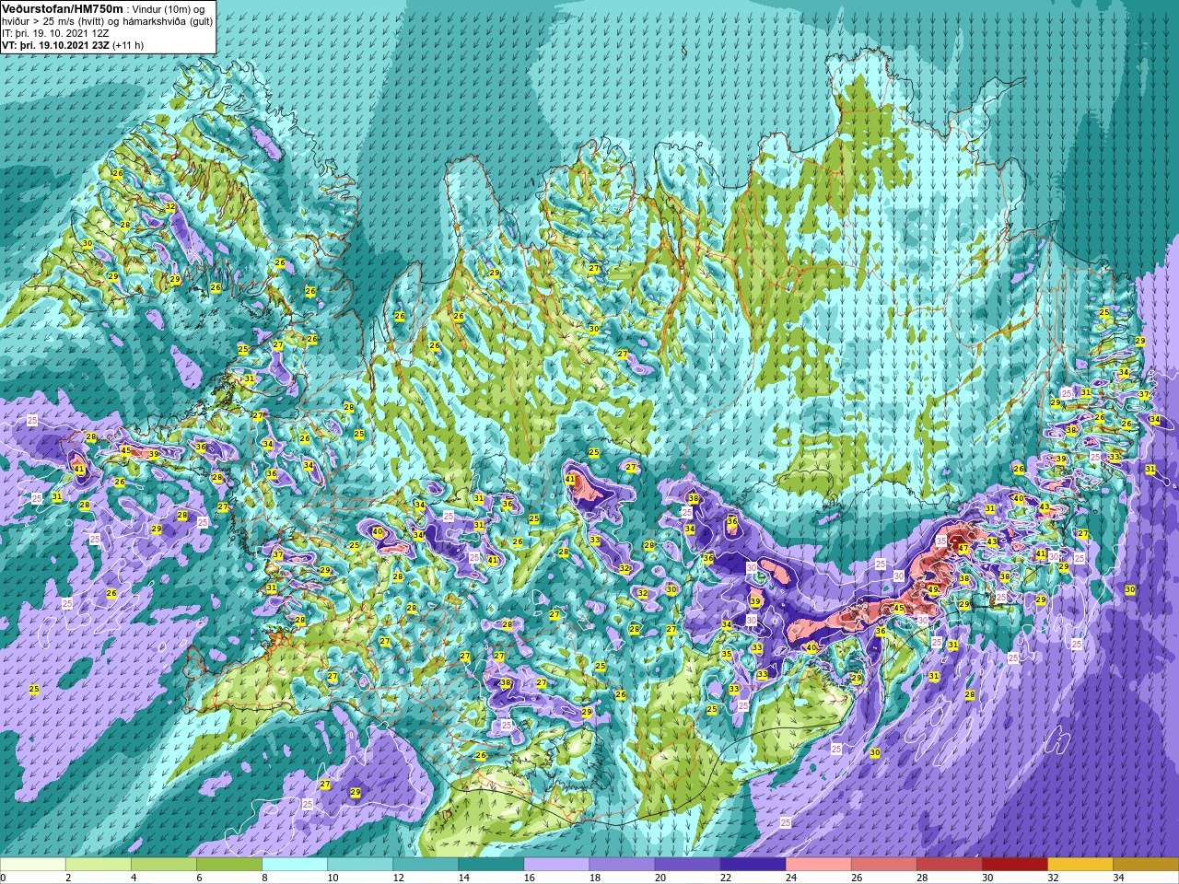1179x884 pixels.
Task: Click the 26–28 salmon legend swatch
Action: pyautogui.click(x=883, y=865)
